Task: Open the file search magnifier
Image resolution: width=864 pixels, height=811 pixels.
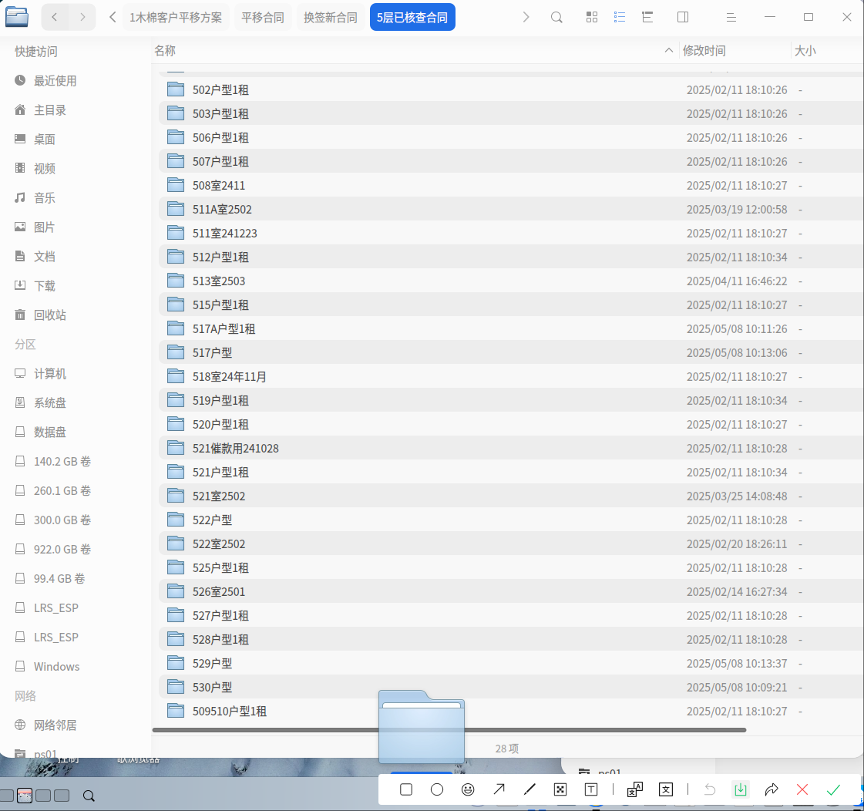Action: (x=556, y=17)
